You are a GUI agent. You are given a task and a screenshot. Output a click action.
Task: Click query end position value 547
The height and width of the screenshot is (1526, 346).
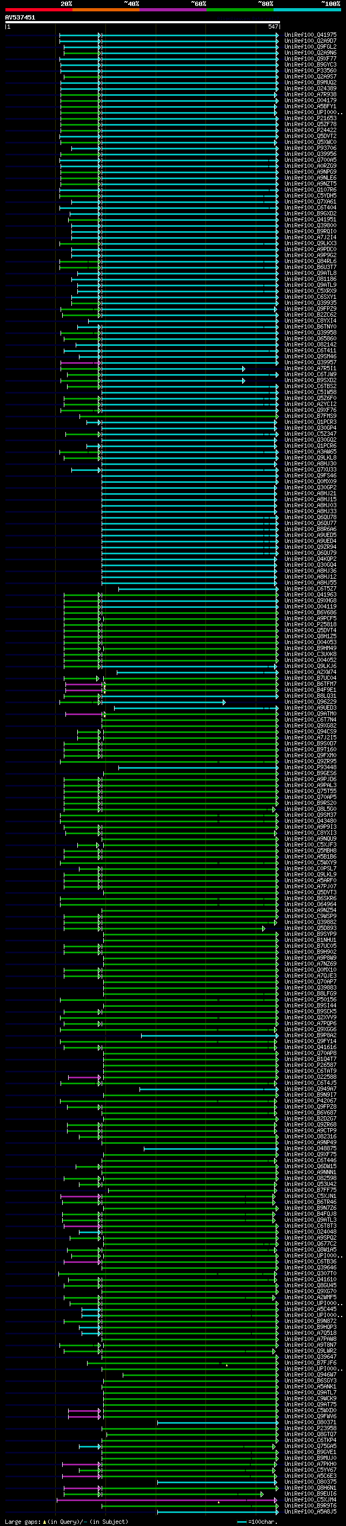[x=272, y=27]
